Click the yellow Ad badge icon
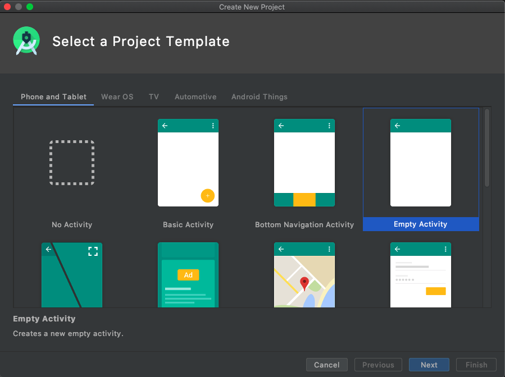Image resolution: width=505 pixels, height=377 pixels. [x=188, y=275]
